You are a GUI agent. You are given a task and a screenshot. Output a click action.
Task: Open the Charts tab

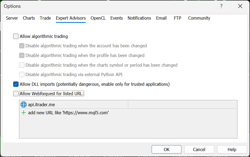point(29,18)
